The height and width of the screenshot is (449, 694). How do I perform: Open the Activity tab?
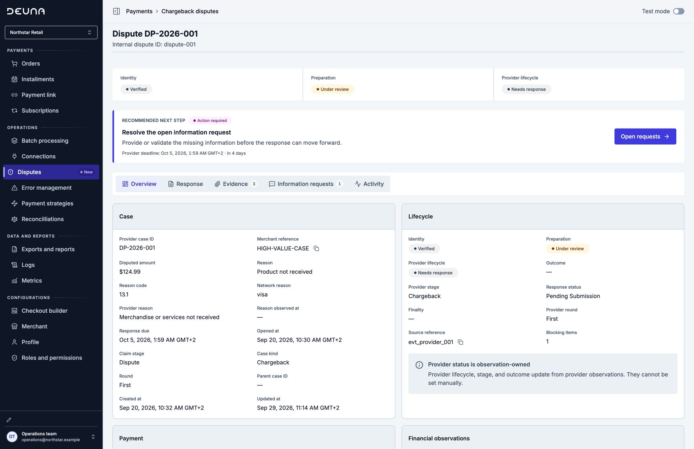(369, 184)
